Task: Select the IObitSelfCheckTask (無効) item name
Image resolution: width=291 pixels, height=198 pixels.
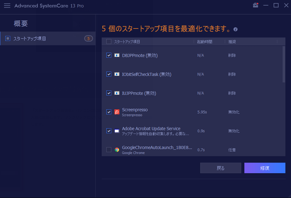Action: [147, 74]
